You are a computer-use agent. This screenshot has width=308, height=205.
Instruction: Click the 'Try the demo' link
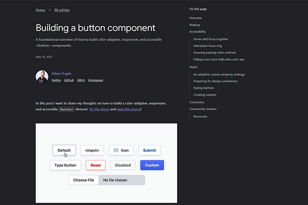pos(99,109)
